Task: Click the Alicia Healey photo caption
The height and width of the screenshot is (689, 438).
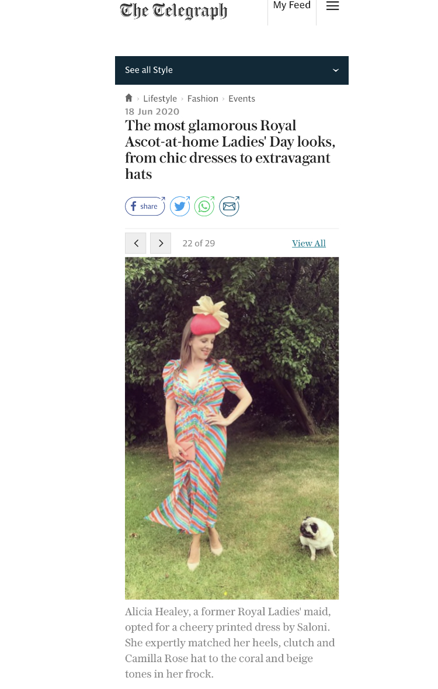Action: pos(230,643)
